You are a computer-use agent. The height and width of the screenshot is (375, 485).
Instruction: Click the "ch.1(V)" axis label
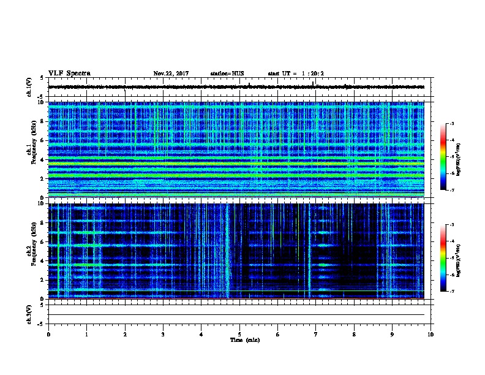click(x=29, y=87)
